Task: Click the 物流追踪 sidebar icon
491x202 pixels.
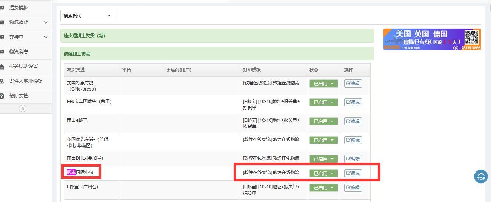Action: pos(2,22)
